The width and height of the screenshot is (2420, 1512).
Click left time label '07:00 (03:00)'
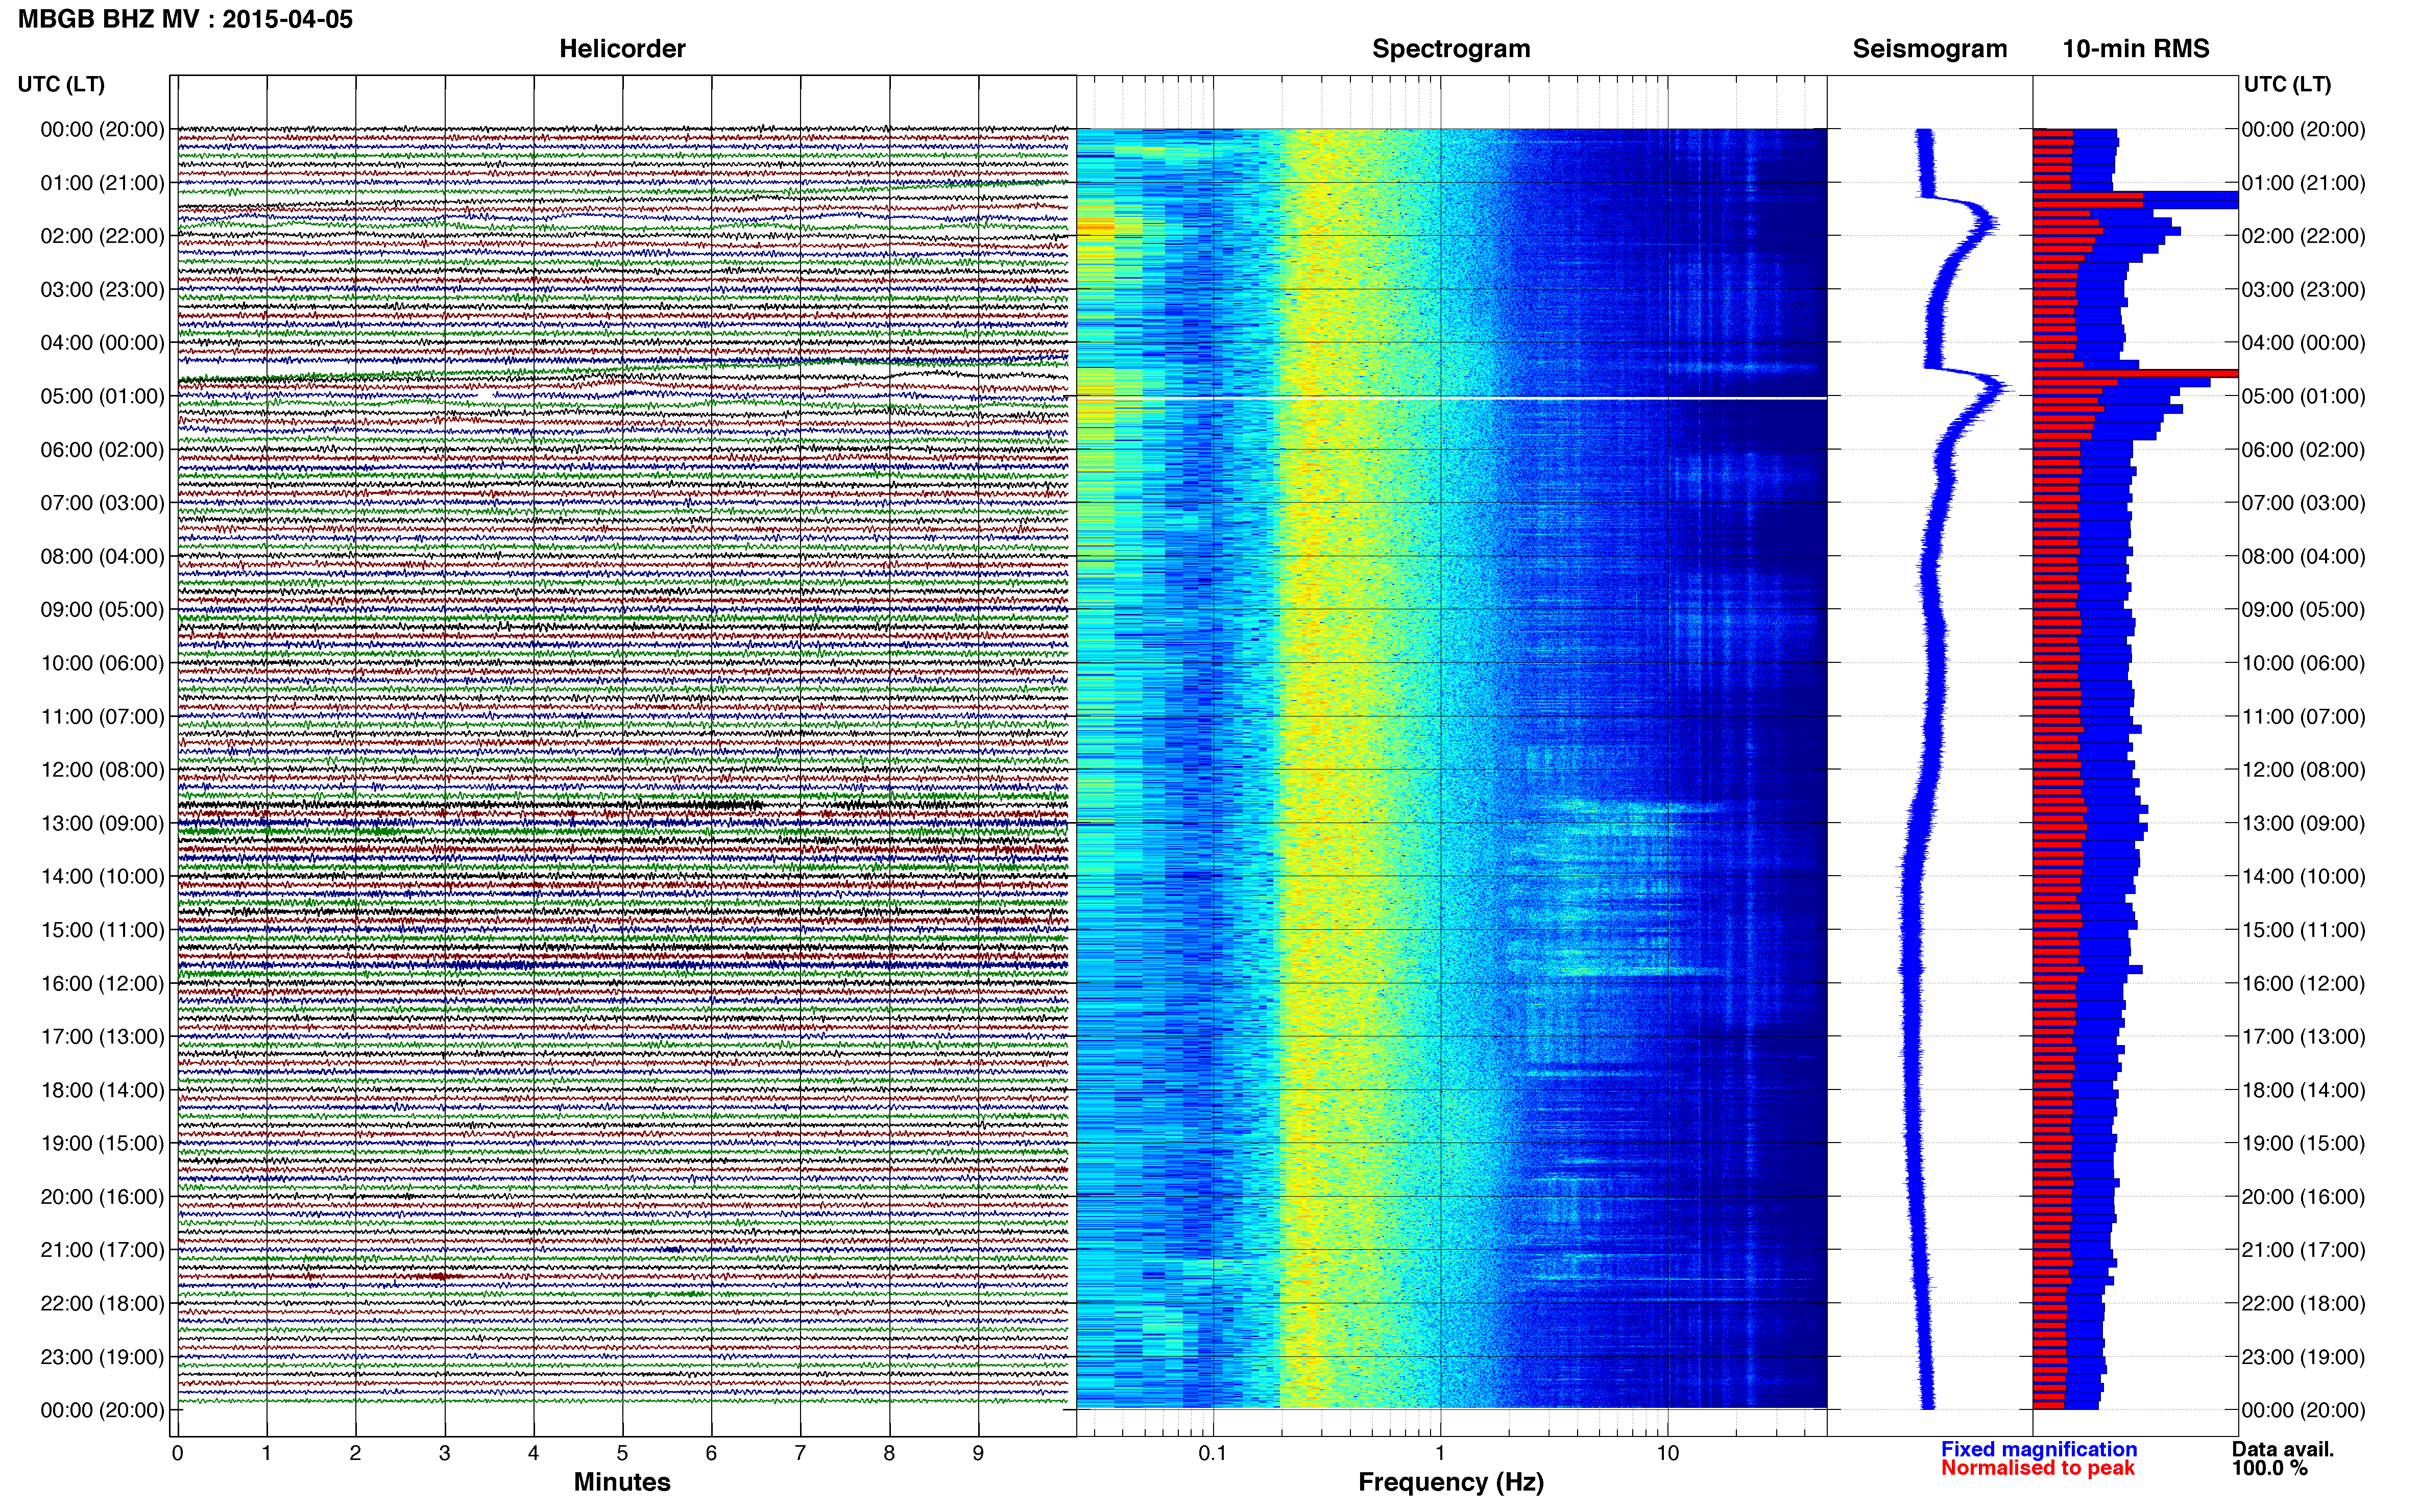click(x=102, y=503)
